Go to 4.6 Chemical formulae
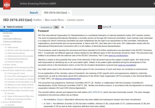 14,62
